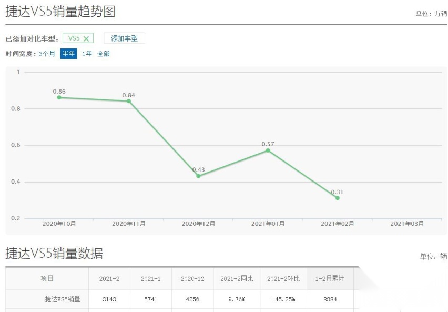The width and height of the screenshot is (448, 312).
Task: Click the 捷达VS5销量趋势图 heading
Action: pyautogui.click(x=60, y=12)
